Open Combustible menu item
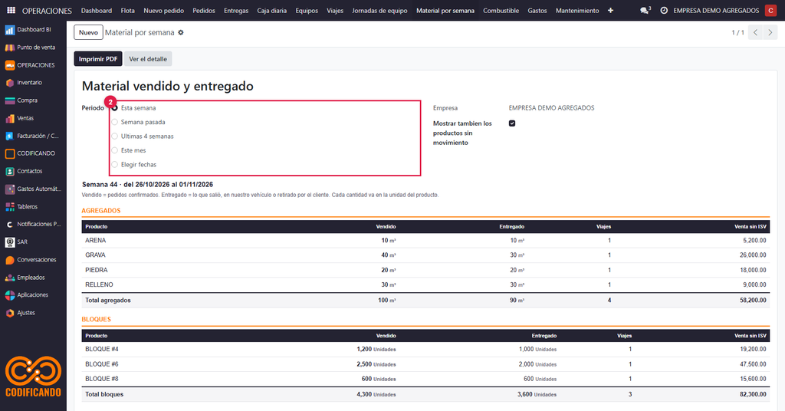Viewport: 785px width, 411px height. click(x=501, y=11)
